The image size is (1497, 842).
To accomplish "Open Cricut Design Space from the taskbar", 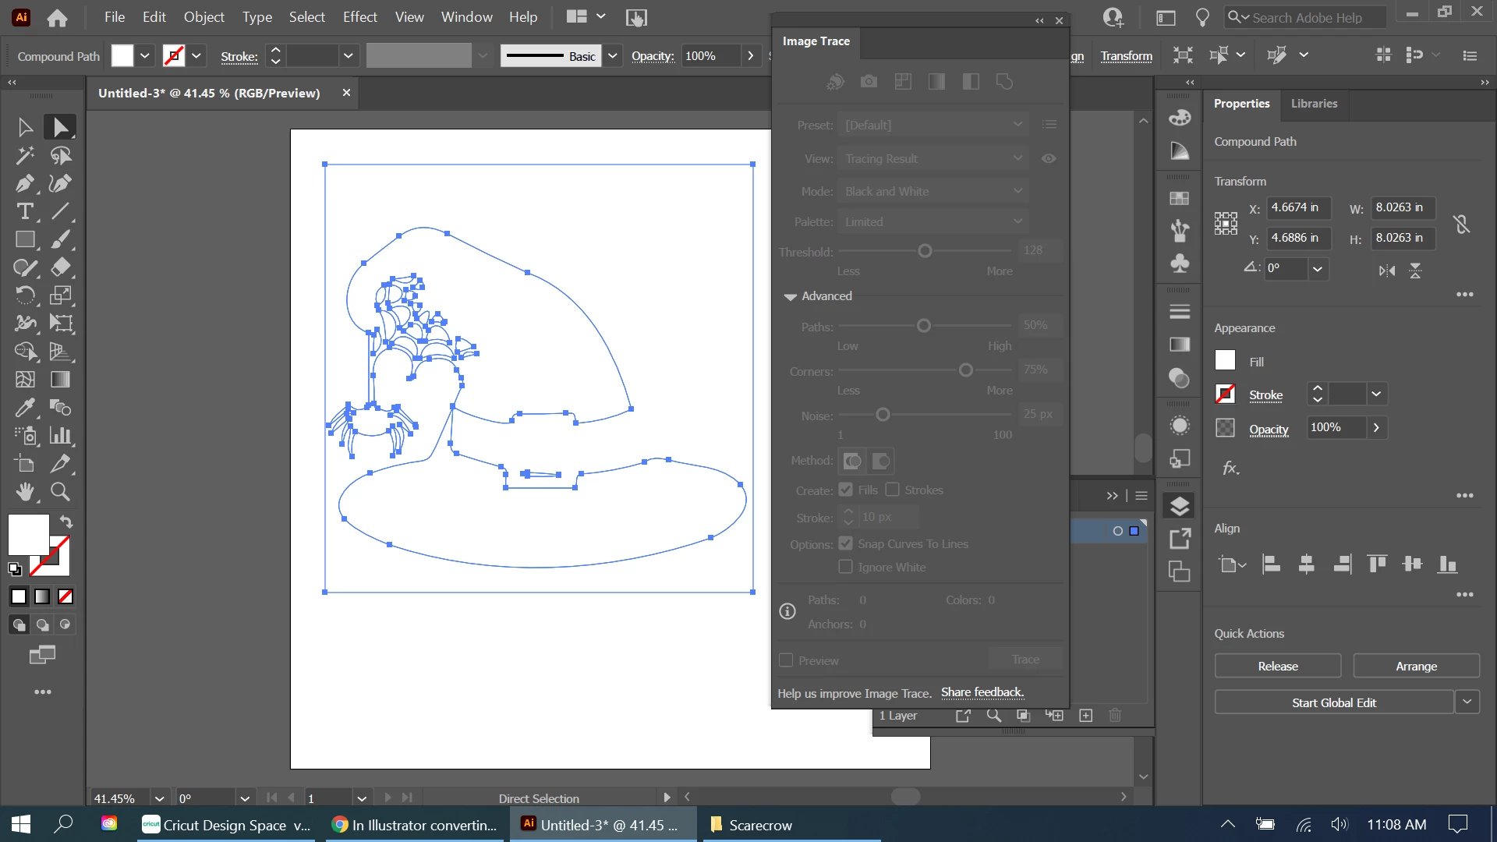I will point(226,825).
